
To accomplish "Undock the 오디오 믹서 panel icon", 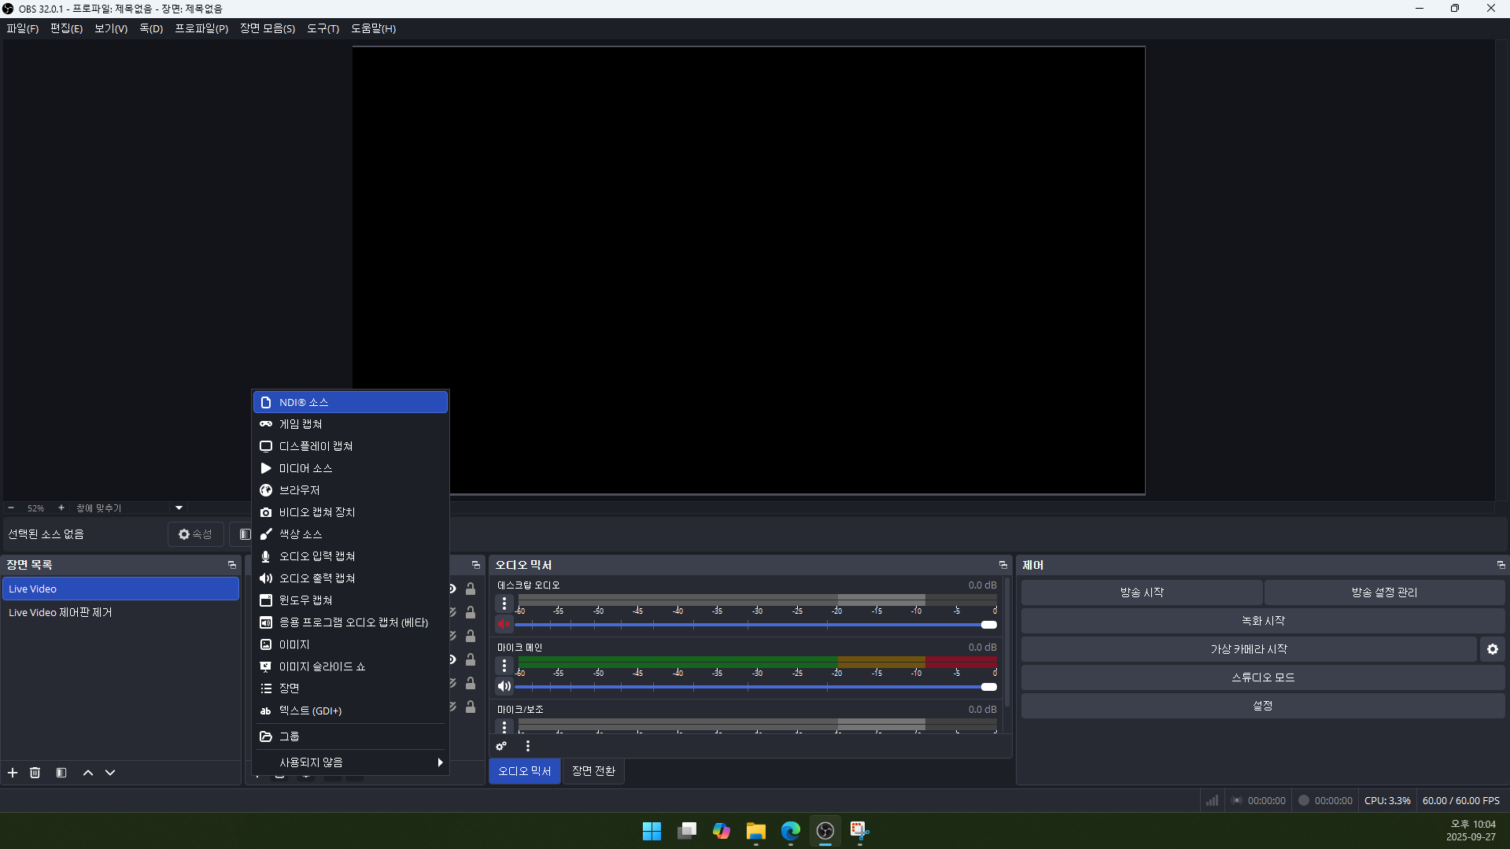I will coord(1002,565).
